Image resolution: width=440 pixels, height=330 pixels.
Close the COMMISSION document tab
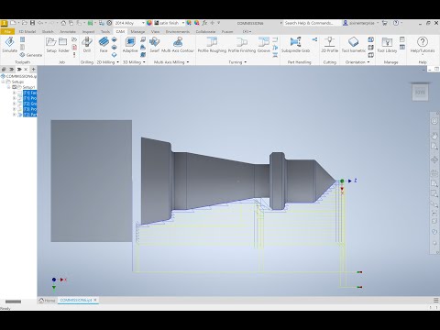(95, 301)
